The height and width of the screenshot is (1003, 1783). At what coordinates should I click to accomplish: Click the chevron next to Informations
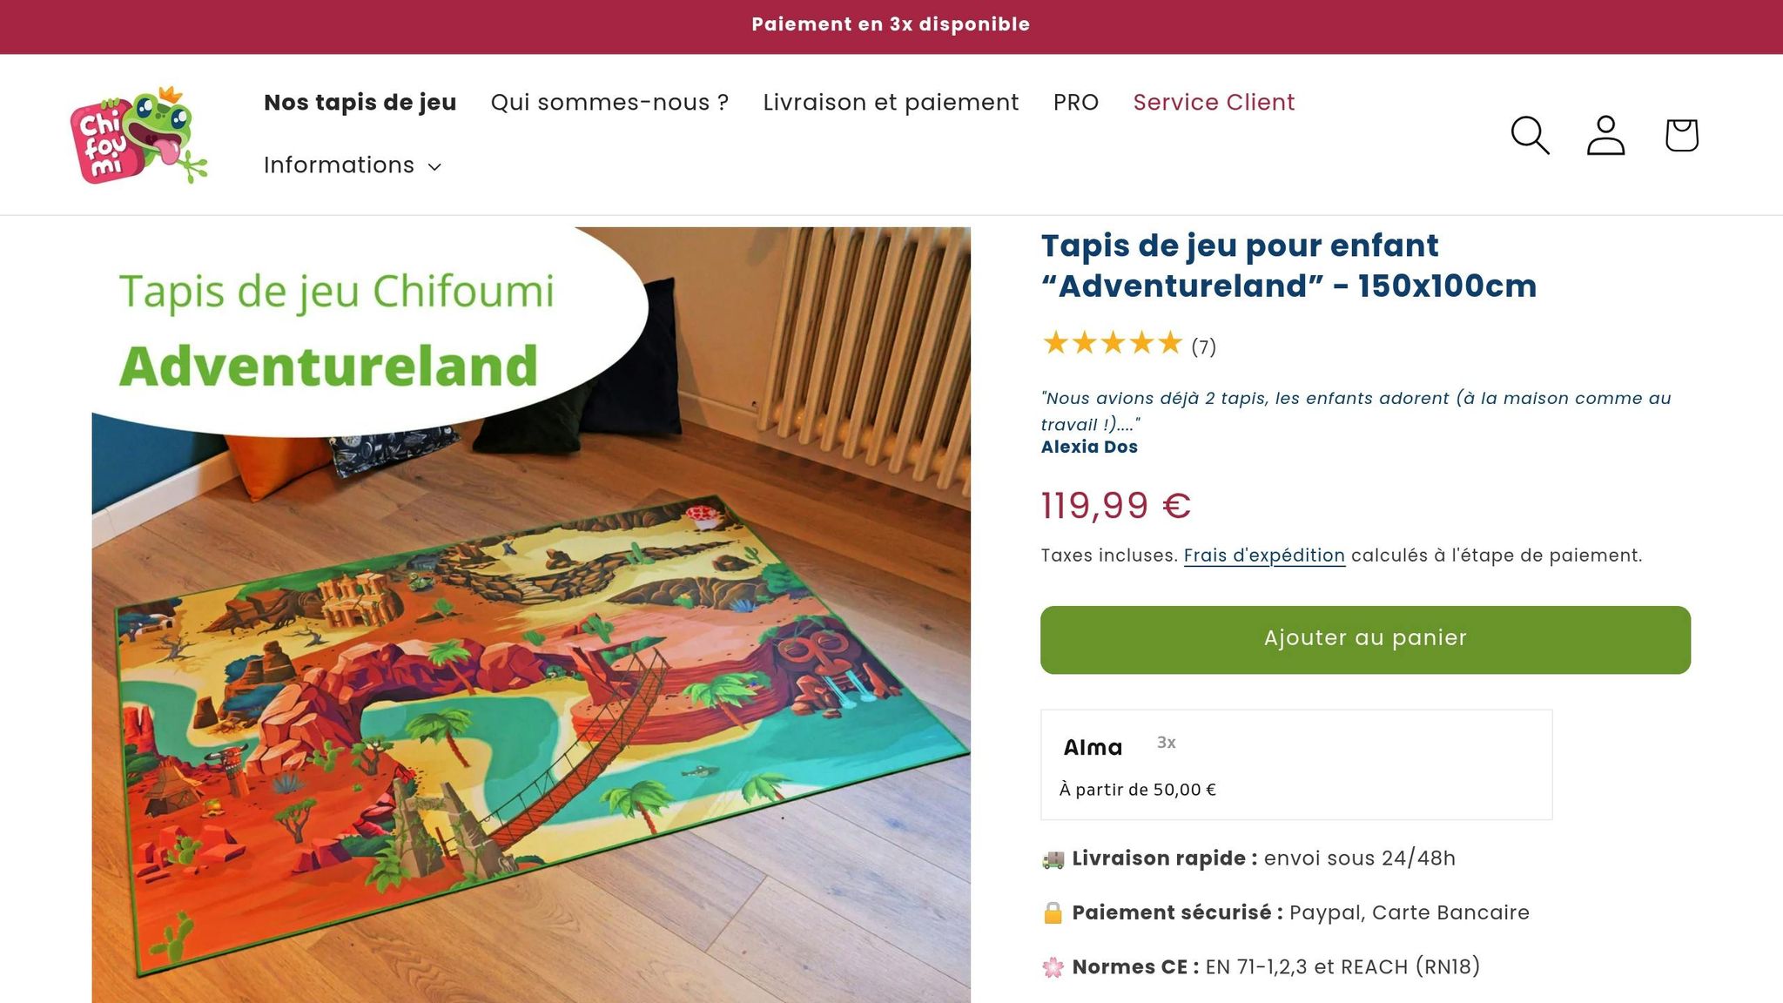(434, 166)
